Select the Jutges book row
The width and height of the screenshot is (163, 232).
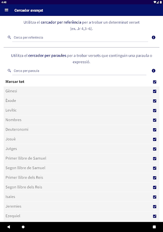tap(81, 149)
